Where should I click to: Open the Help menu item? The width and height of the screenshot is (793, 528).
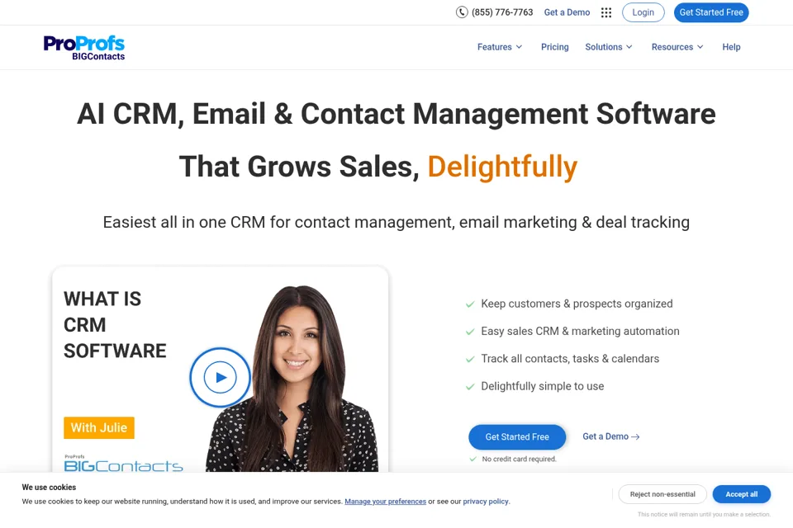pos(731,47)
